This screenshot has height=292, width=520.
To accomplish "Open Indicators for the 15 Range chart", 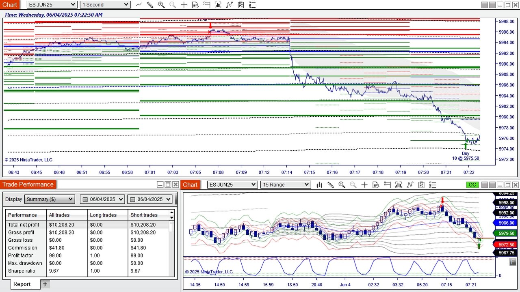I will pos(399,185).
